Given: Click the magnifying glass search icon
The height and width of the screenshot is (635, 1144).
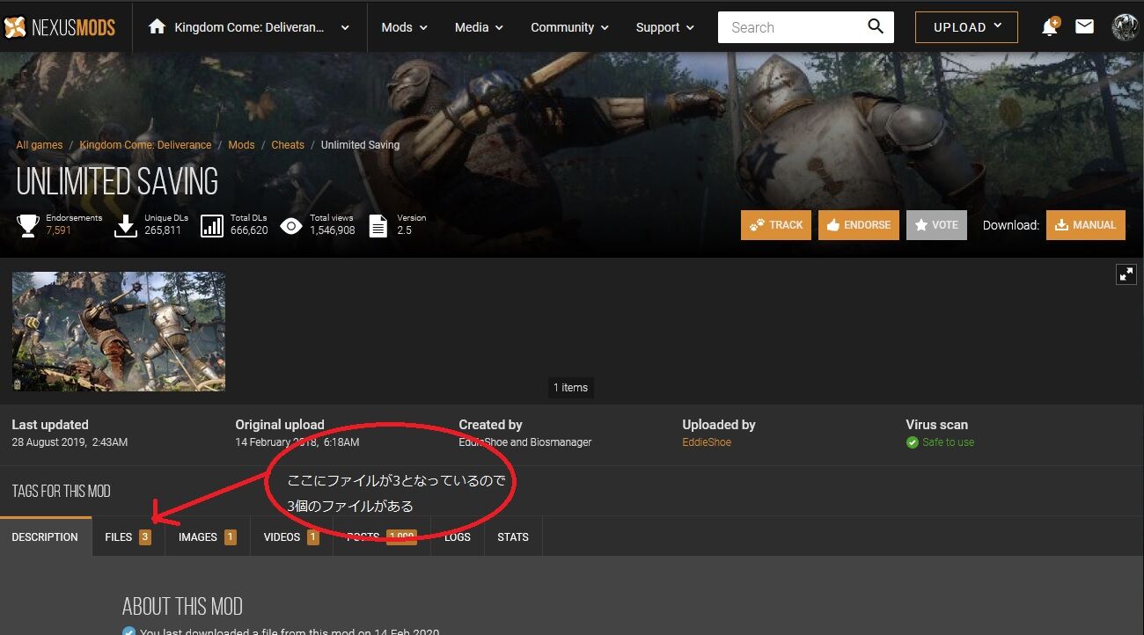Looking at the screenshot, I should 876,26.
